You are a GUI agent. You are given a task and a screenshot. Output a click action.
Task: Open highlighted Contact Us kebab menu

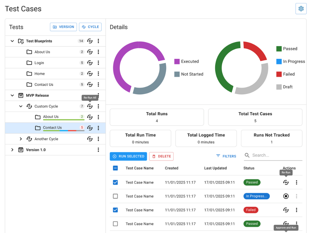coord(98,128)
